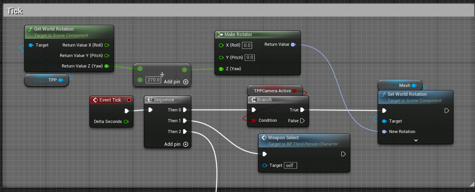Select the Get World Rotation node title

click(x=54, y=29)
